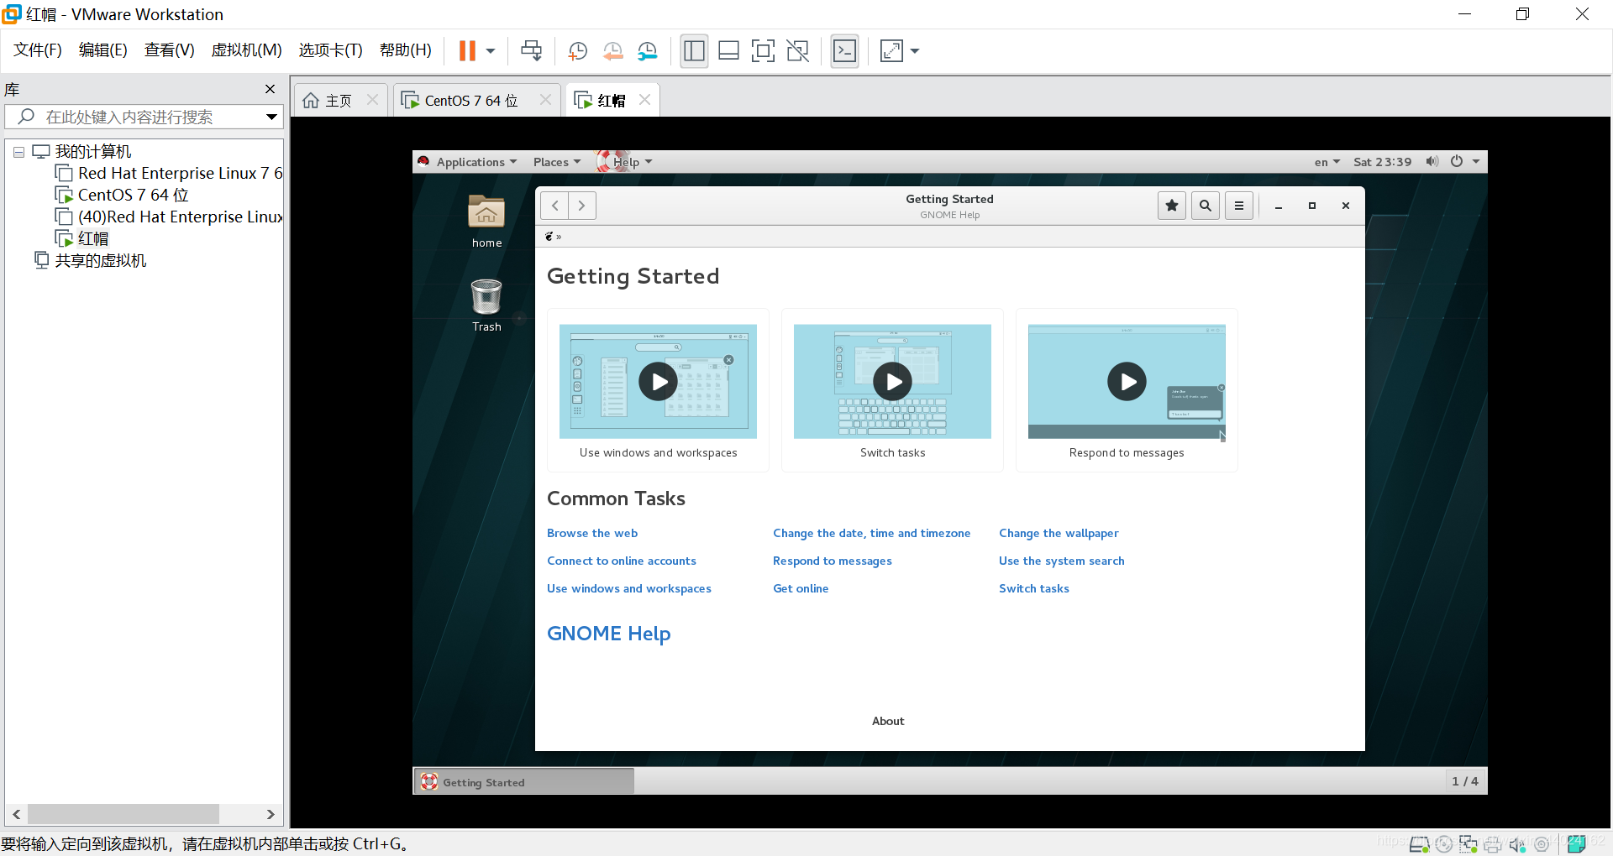Open the 选项卡(T) menu
The width and height of the screenshot is (1613, 856).
click(x=330, y=50)
